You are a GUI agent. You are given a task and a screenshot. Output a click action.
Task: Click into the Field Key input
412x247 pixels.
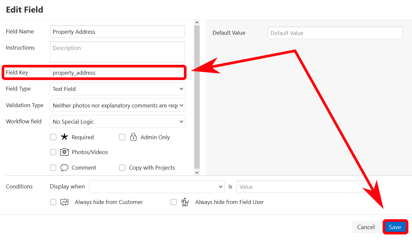117,73
